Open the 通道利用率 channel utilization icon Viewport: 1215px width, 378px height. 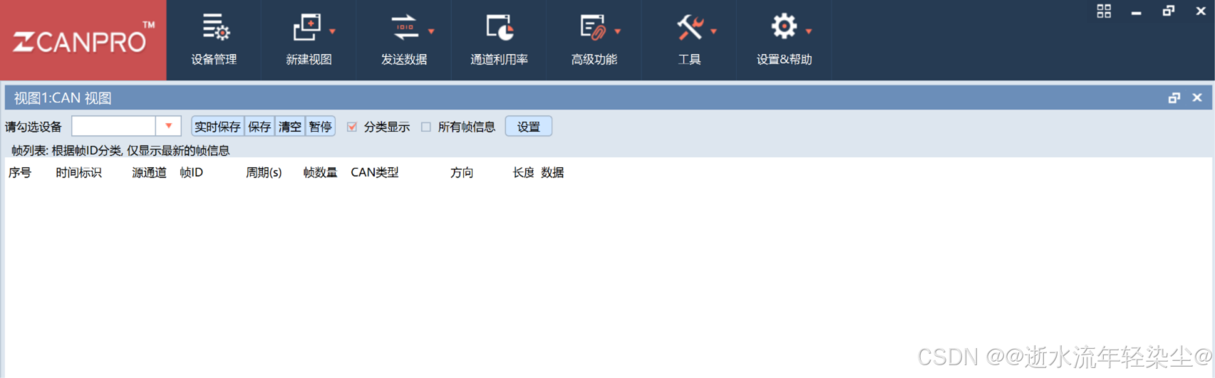[500, 27]
